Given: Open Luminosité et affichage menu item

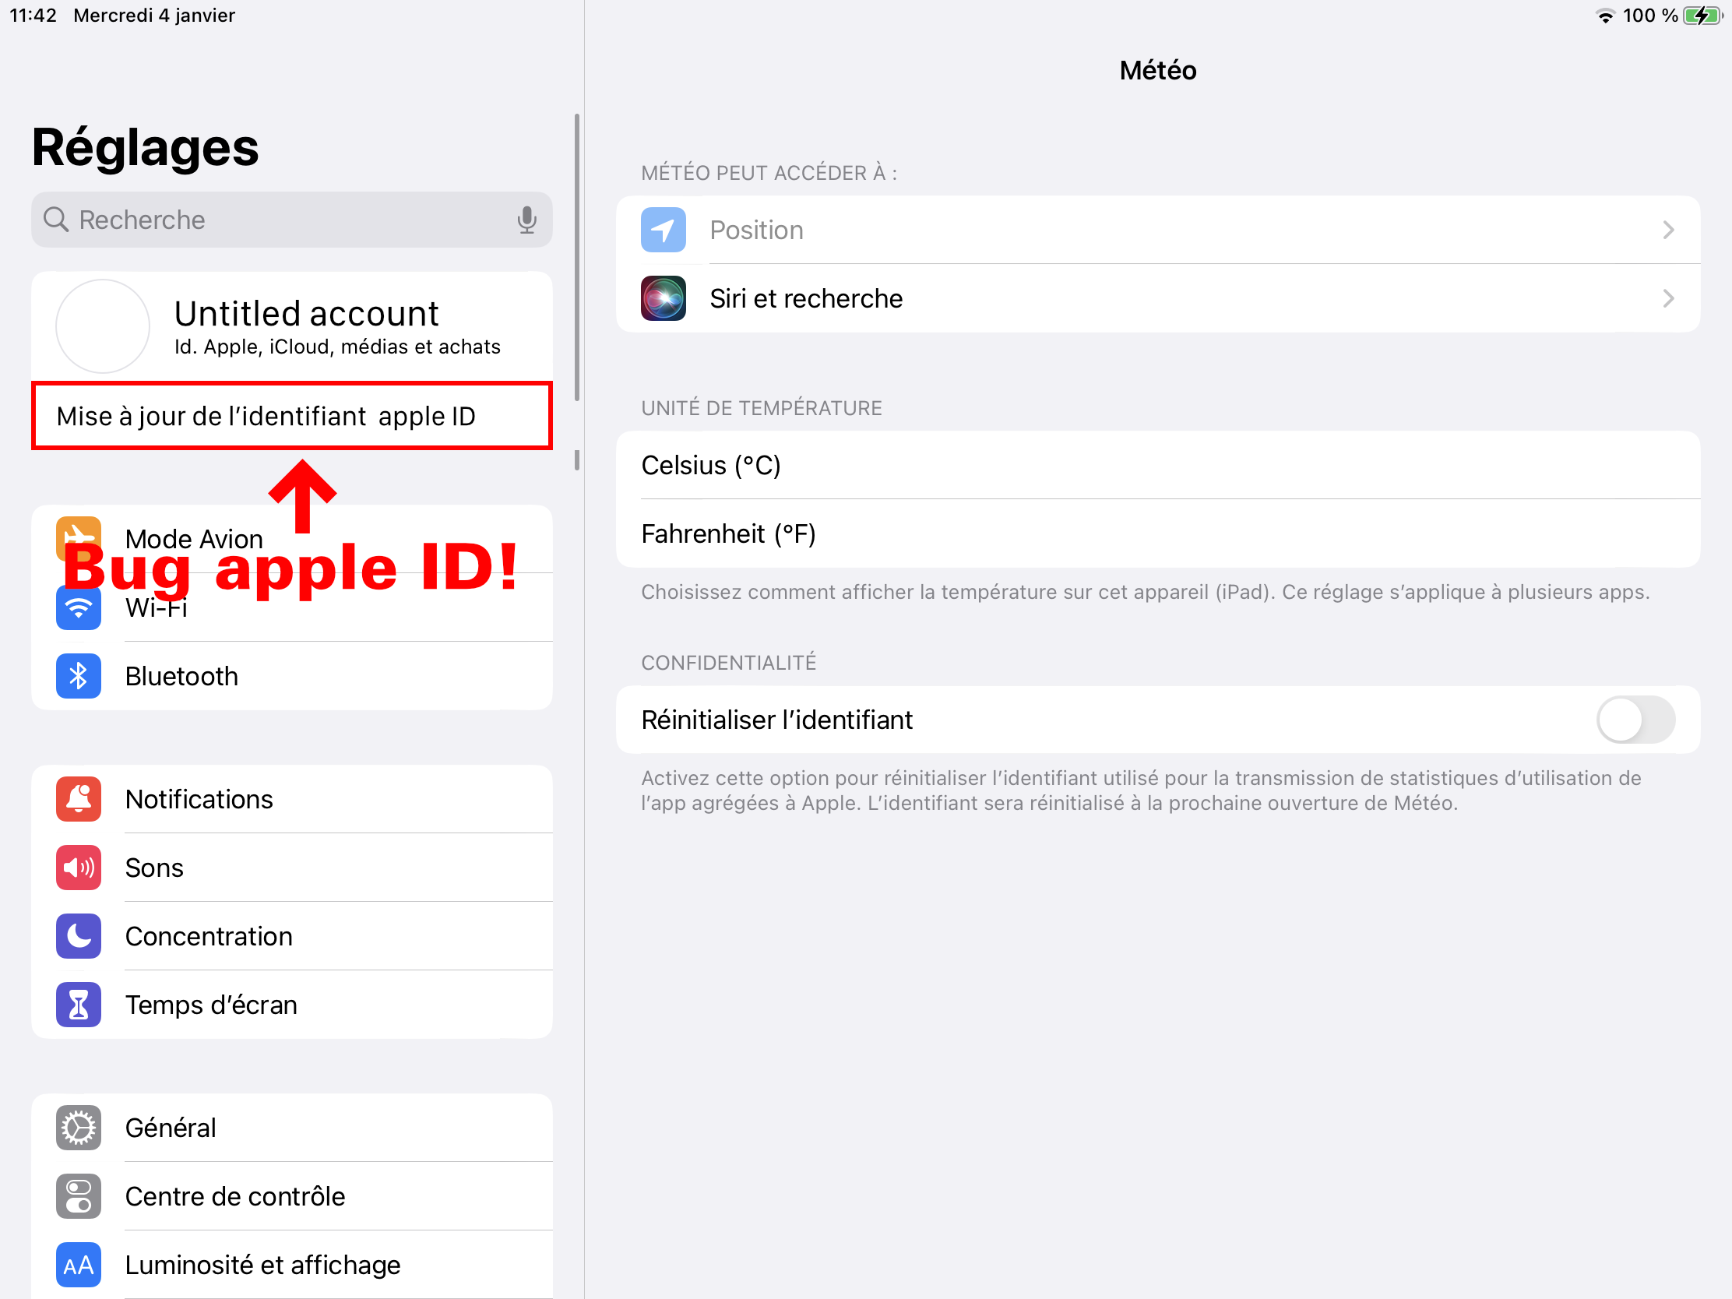Looking at the screenshot, I should click(x=262, y=1265).
